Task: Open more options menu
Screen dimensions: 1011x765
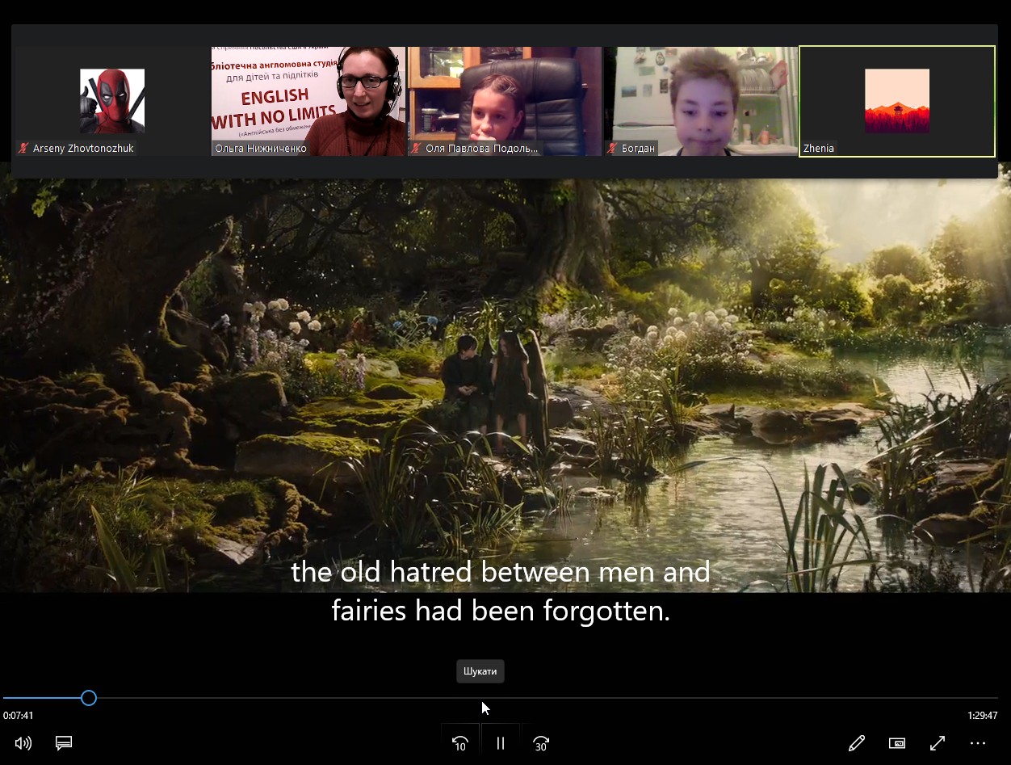Action: click(x=978, y=743)
